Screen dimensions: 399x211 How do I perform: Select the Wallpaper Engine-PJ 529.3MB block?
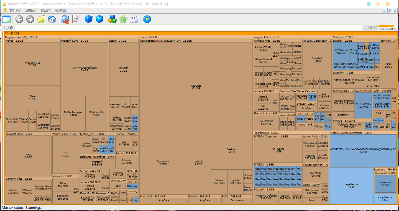click(349, 126)
